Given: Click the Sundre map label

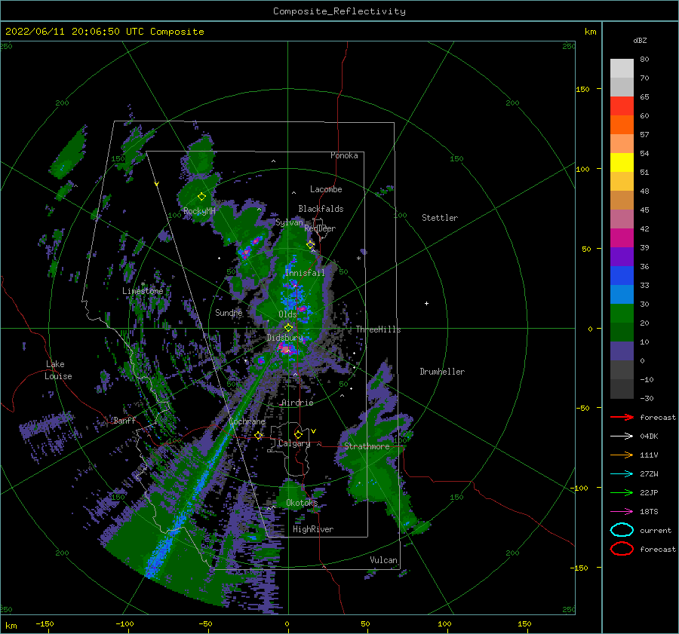Looking at the screenshot, I should point(229,312).
